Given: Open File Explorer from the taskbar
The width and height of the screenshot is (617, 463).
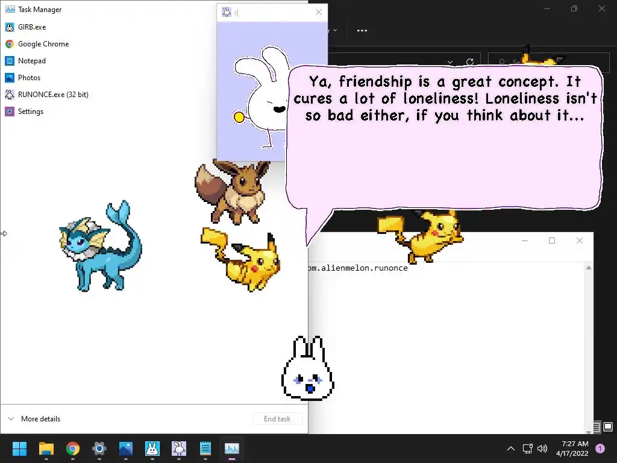Looking at the screenshot, I should point(46,449).
